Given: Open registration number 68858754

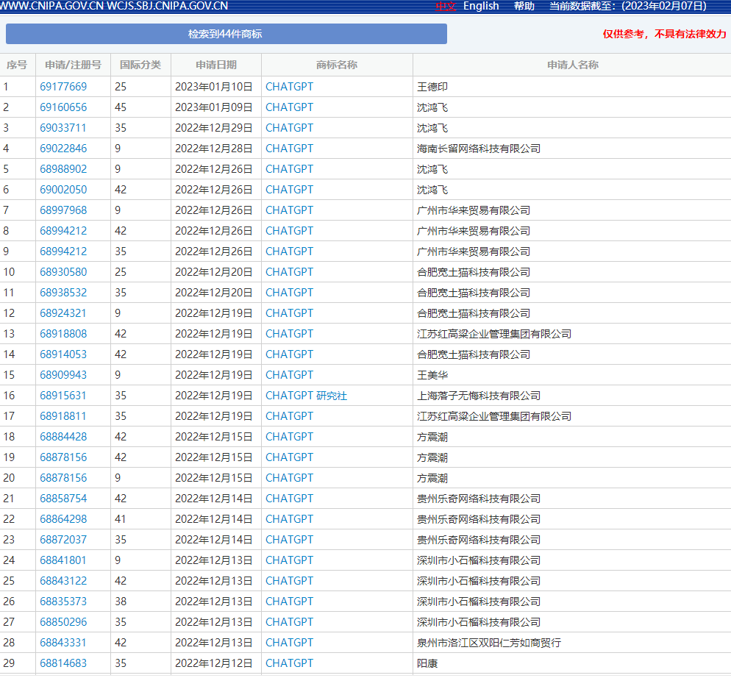Looking at the screenshot, I should click(x=63, y=499).
